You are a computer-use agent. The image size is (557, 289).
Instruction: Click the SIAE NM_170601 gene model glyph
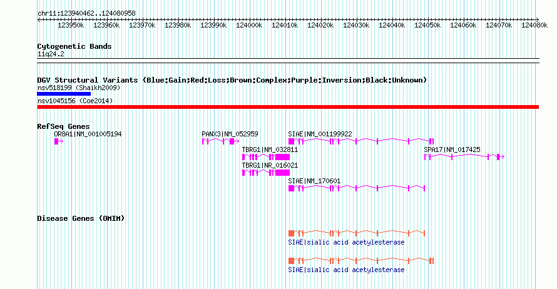tap(357, 188)
